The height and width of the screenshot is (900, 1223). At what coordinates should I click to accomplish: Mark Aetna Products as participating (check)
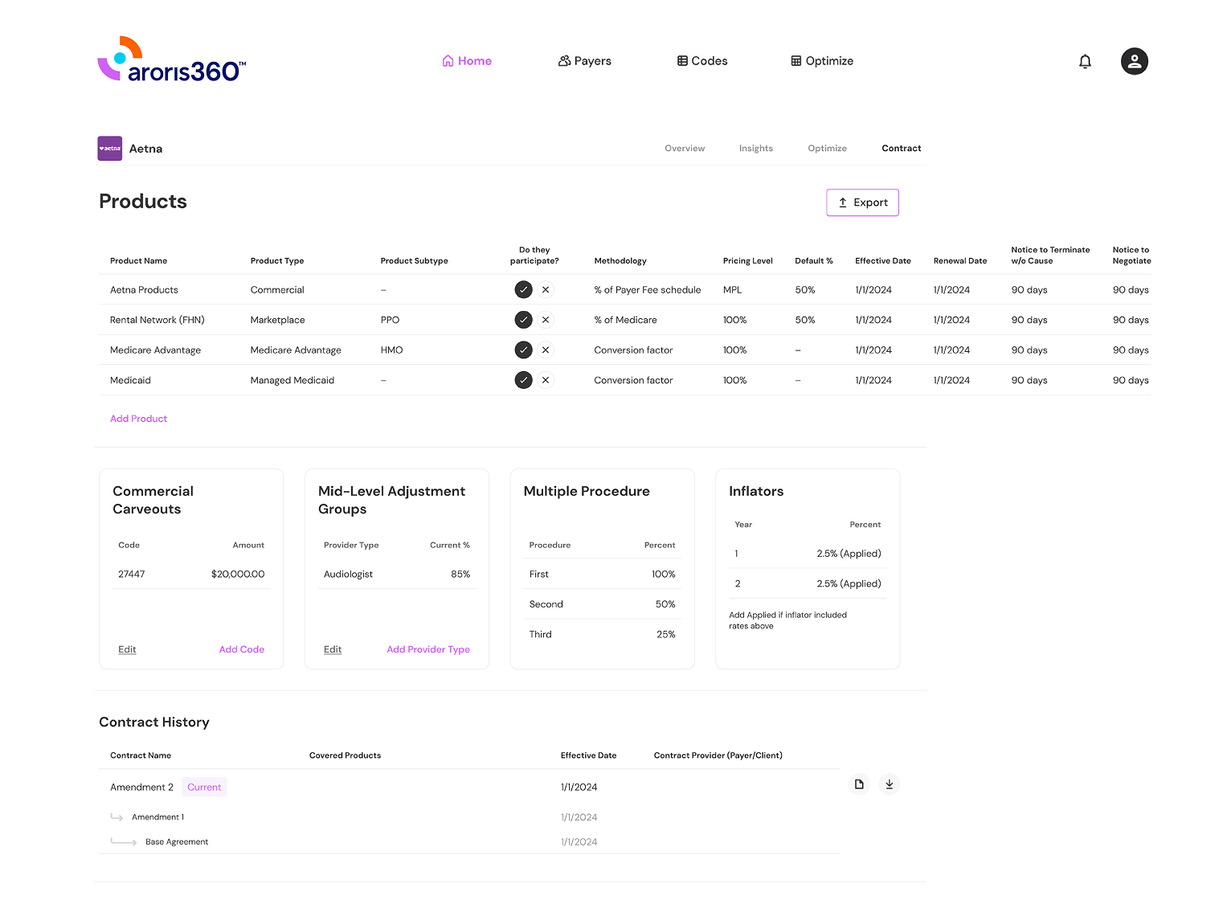[524, 290]
